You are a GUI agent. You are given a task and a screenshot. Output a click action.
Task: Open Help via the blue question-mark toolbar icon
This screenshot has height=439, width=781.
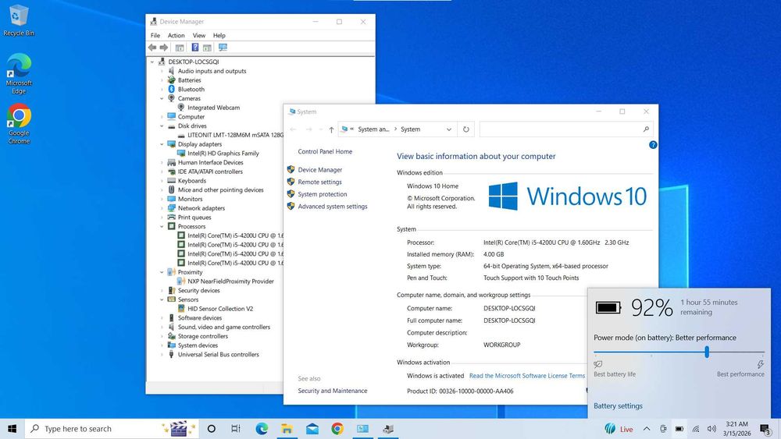tap(195, 48)
